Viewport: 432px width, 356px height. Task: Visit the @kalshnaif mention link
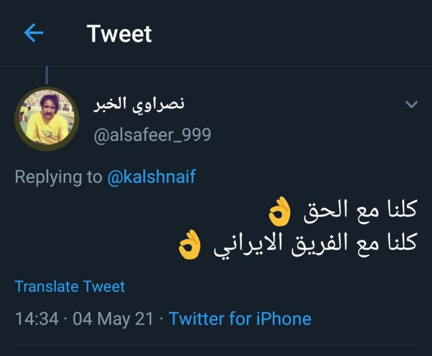tap(151, 177)
